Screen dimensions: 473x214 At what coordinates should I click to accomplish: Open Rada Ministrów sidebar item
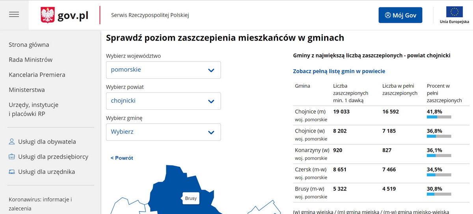click(30, 60)
